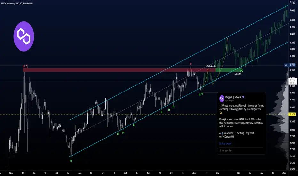The height and width of the screenshot is (176, 298).
Task: Click the 4.2000 price axis label
Action: (292, 43)
